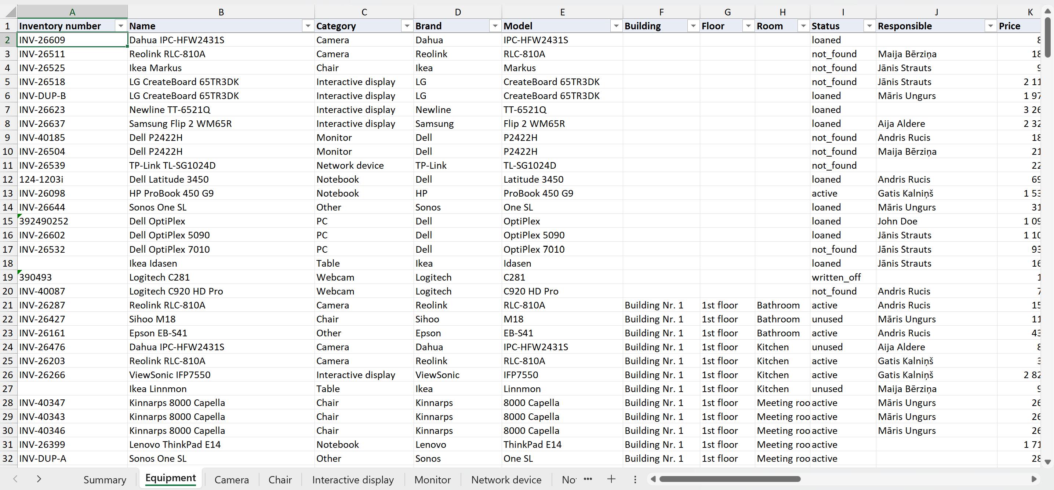Open the Name column filter dropdown
1054x490 pixels.
tap(308, 26)
